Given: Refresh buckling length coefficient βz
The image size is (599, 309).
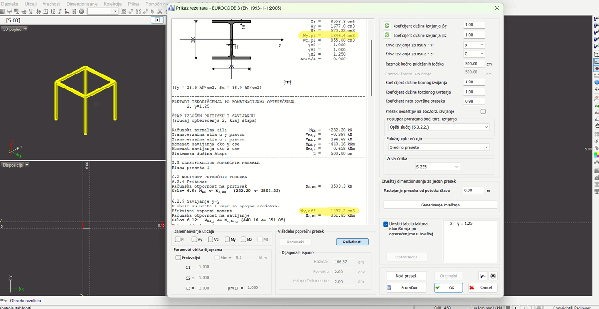Looking at the screenshot, I should click(x=387, y=35).
